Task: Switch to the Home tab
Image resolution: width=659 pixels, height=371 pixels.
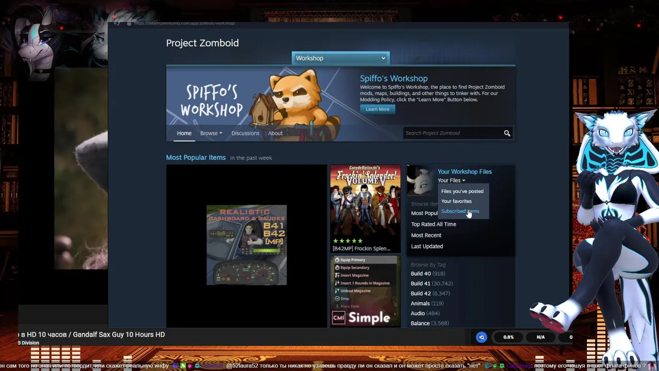Action: pos(184,133)
